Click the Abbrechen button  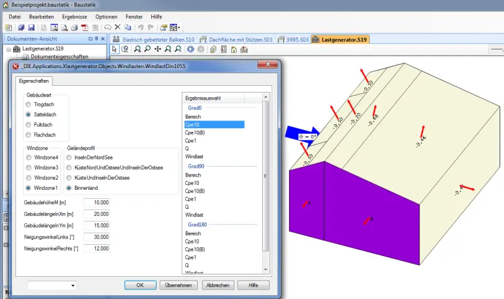(218, 285)
